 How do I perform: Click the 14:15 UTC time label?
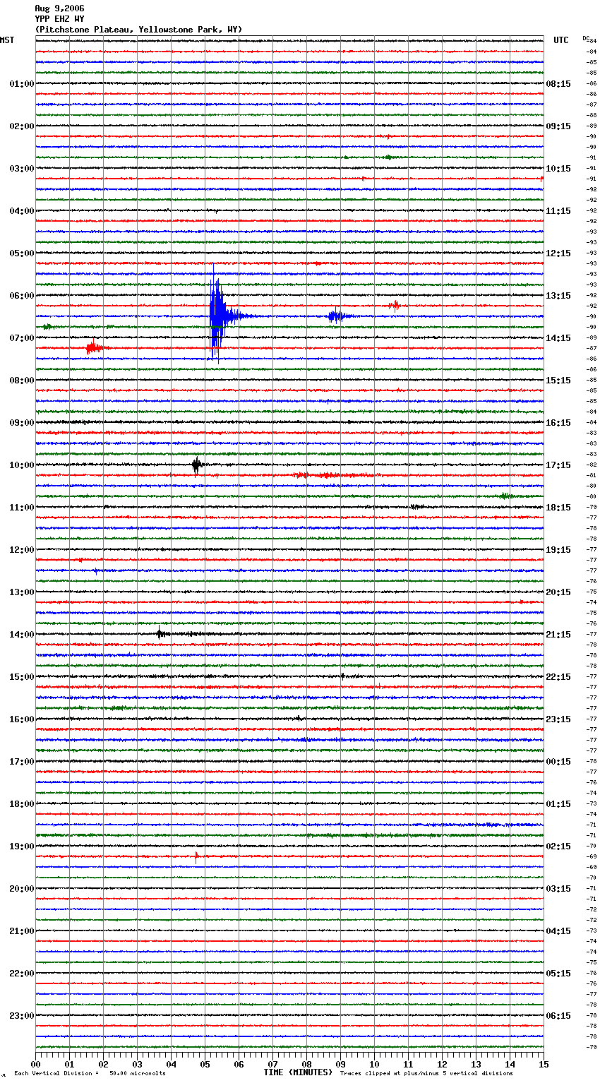coord(558,338)
